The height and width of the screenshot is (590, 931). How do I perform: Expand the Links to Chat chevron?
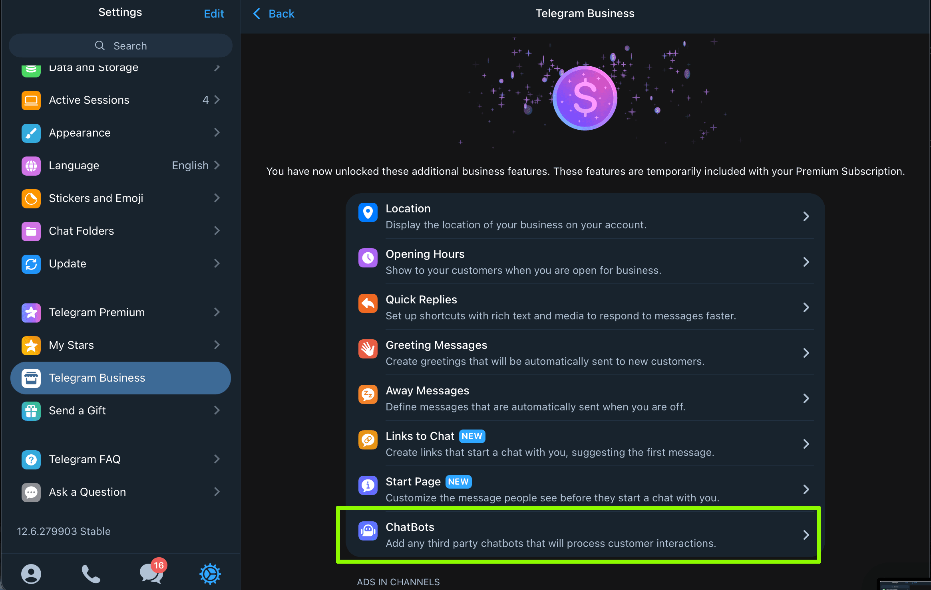pos(806,444)
